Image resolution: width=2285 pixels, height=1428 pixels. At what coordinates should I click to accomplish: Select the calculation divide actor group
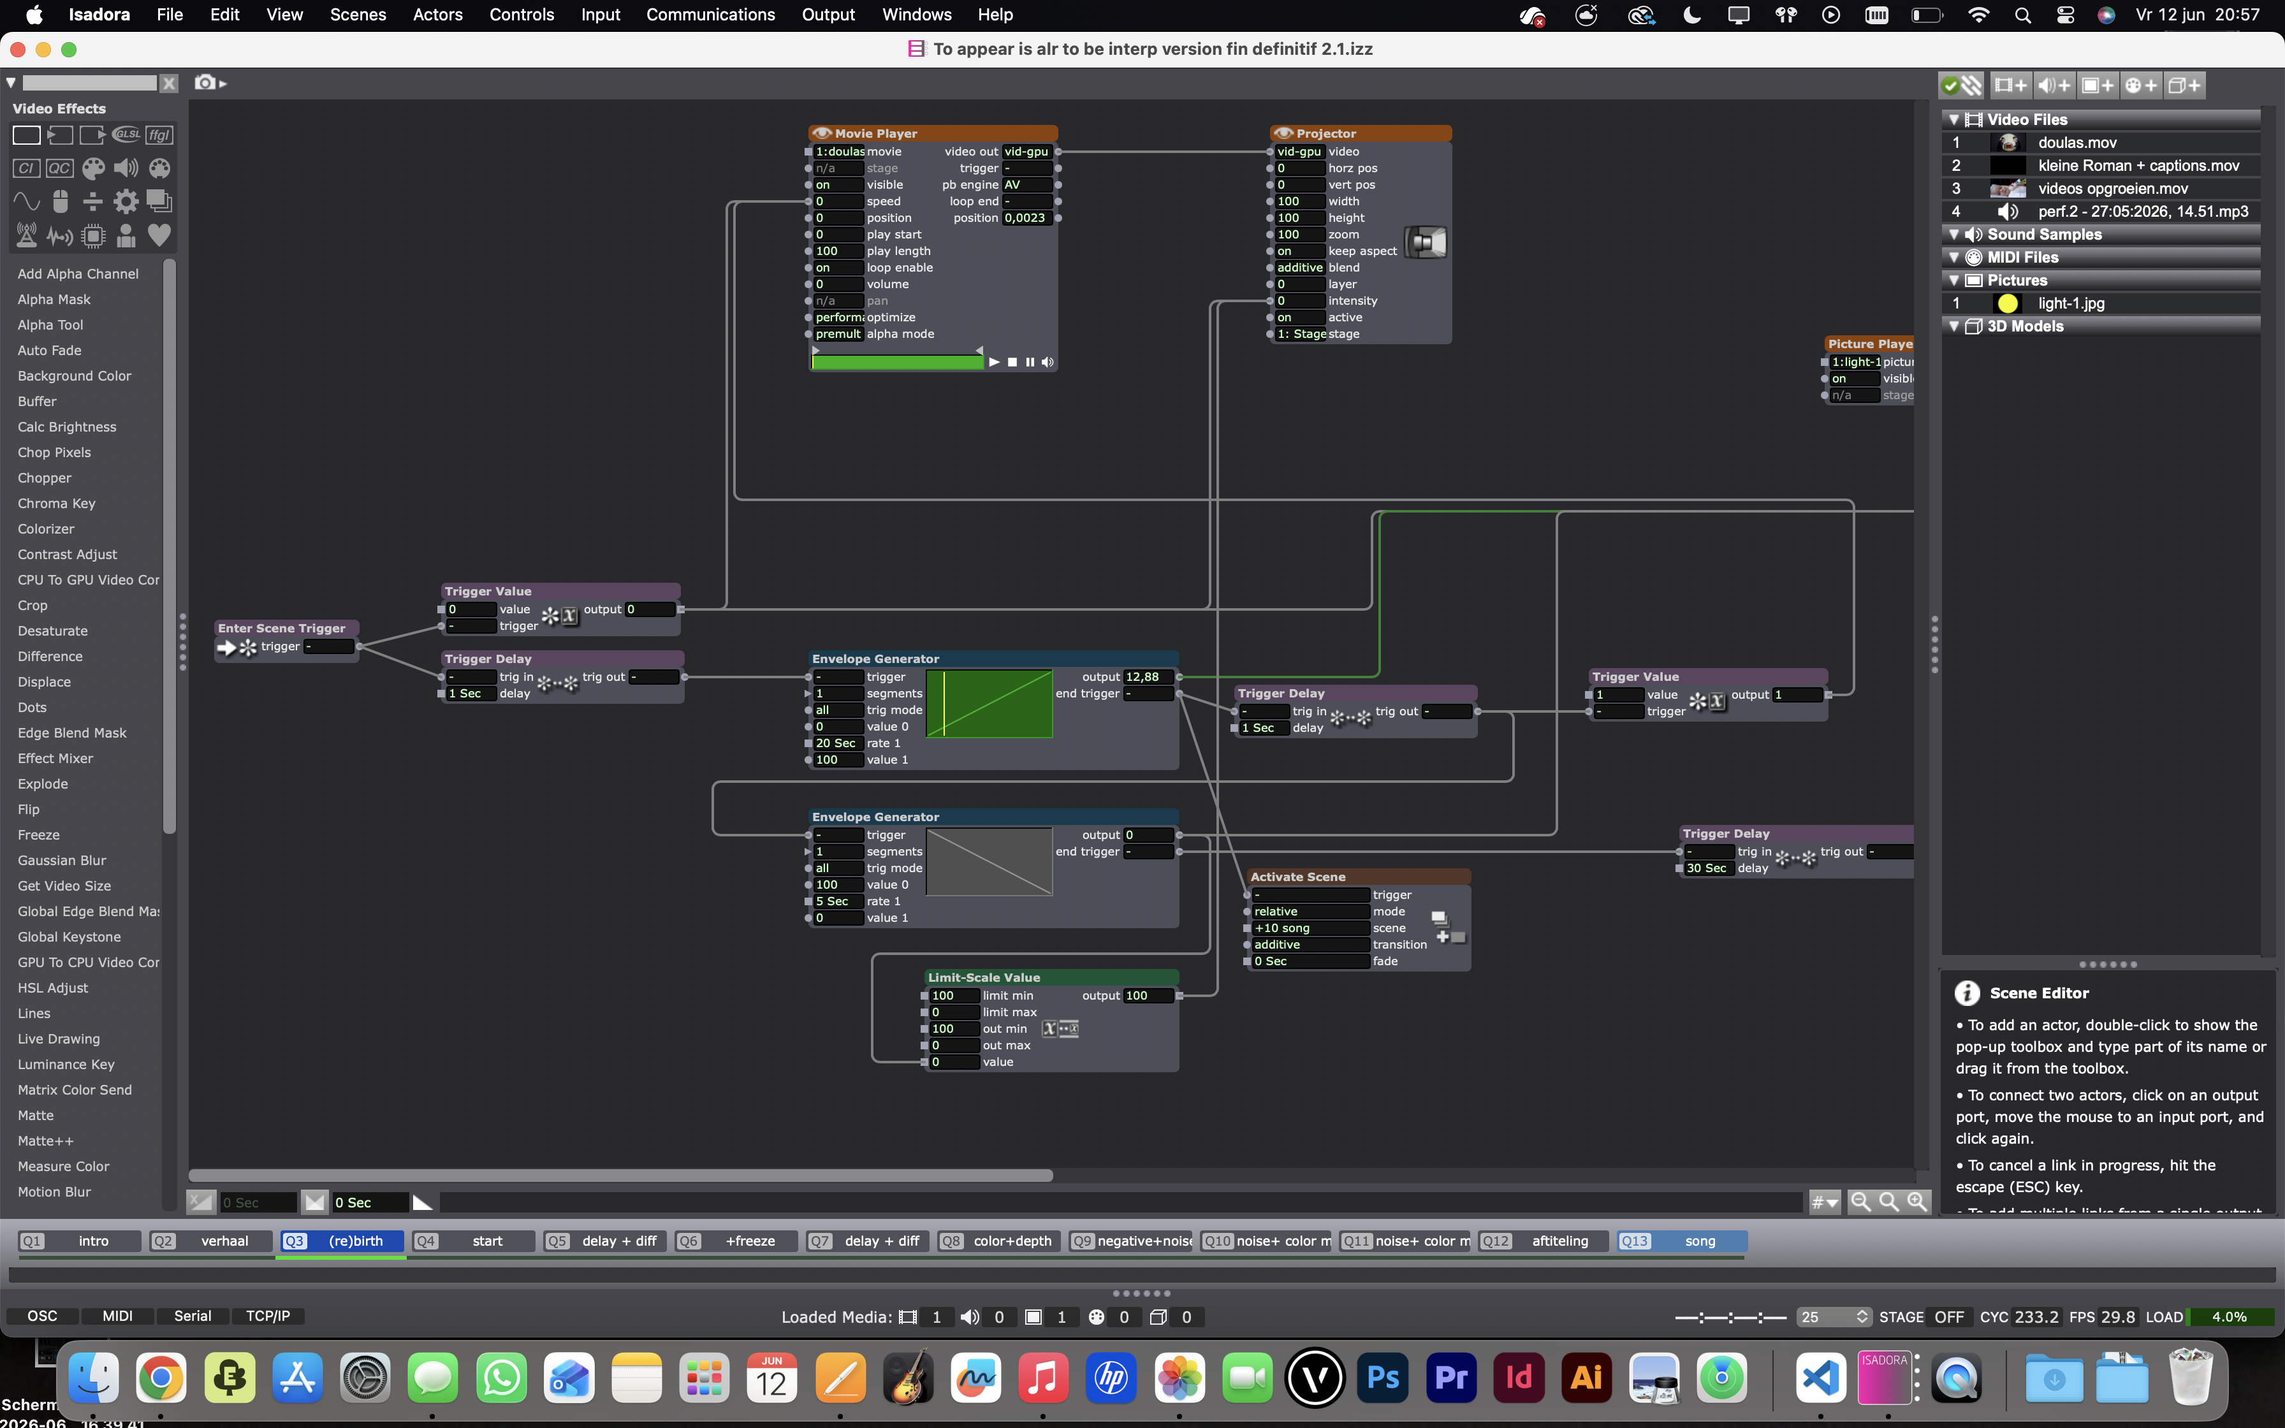pos(92,201)
